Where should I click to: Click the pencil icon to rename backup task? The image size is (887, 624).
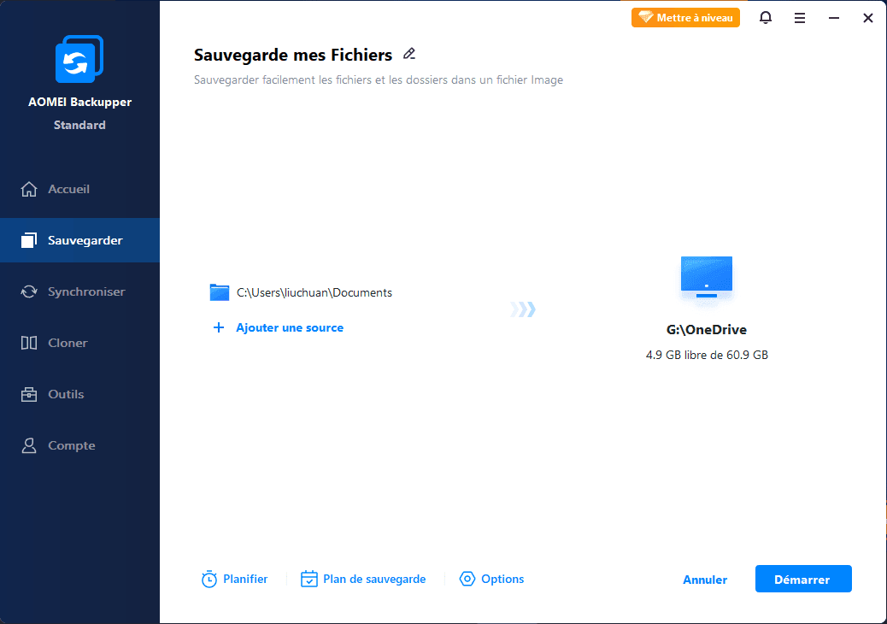click(409, 54)
